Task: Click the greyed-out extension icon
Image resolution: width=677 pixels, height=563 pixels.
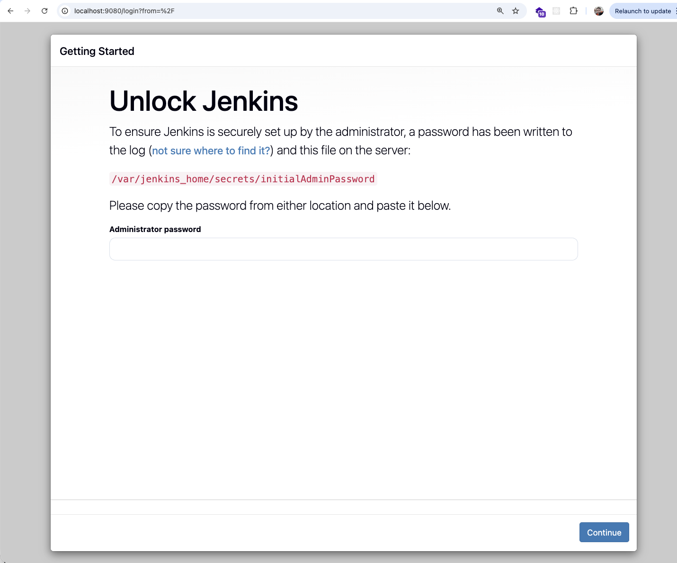Action: pyautogui.click(x=556, y=11)
